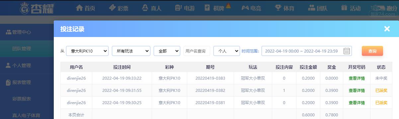Screen dimensions: 399x119
Task: Focus the 用户名查询 input field
Action: point(197,51)
